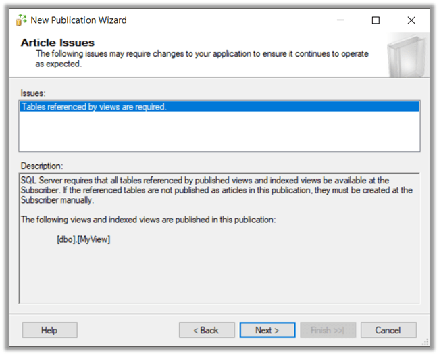Minimize the wizard window

340,20
